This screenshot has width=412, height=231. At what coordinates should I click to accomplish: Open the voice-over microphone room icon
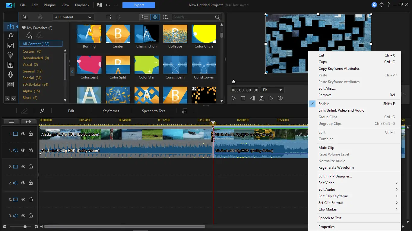(x=11, y=75)
